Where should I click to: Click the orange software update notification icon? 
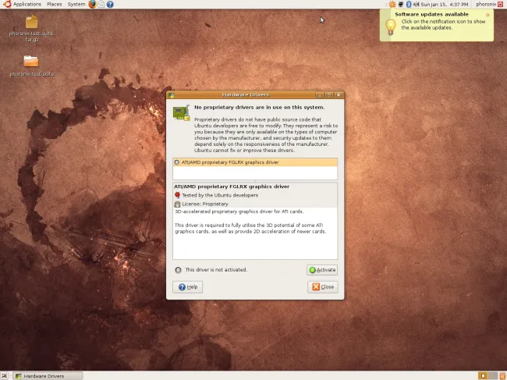tap(392, 4)
